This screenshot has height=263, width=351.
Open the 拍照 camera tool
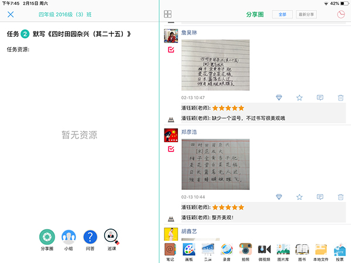pos(246,252)
